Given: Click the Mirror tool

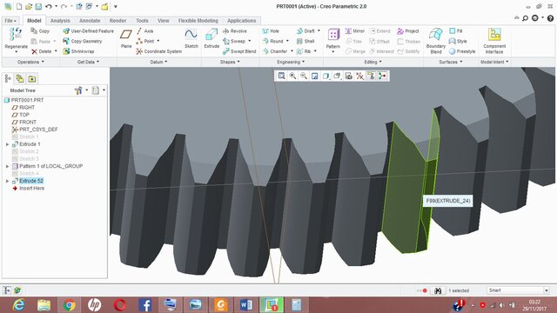Looking at the screenshot, I should [355, 31].
